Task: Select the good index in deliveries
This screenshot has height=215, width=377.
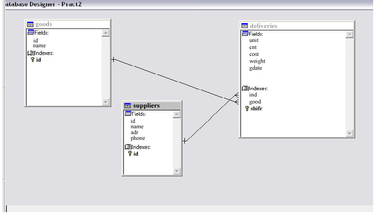Action: click(255, 102)
